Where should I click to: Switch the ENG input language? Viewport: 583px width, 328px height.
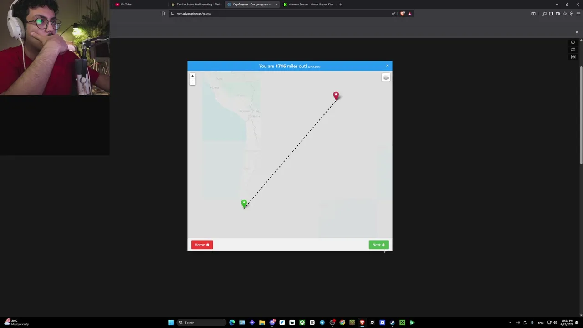(x=541, y=323)
